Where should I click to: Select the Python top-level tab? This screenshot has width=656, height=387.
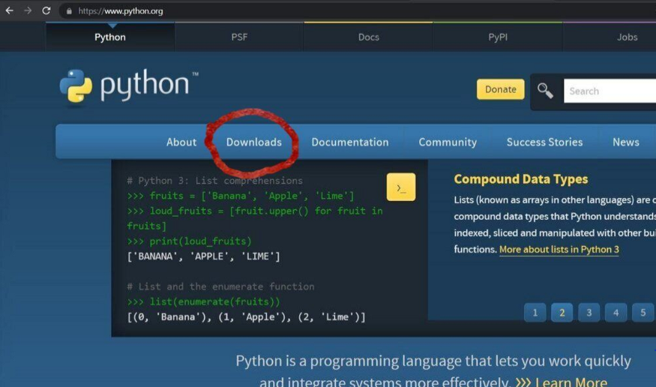click(x=110, y=37)
